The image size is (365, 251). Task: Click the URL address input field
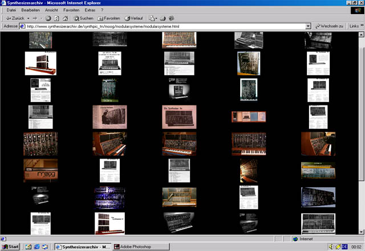click(165, 26)
